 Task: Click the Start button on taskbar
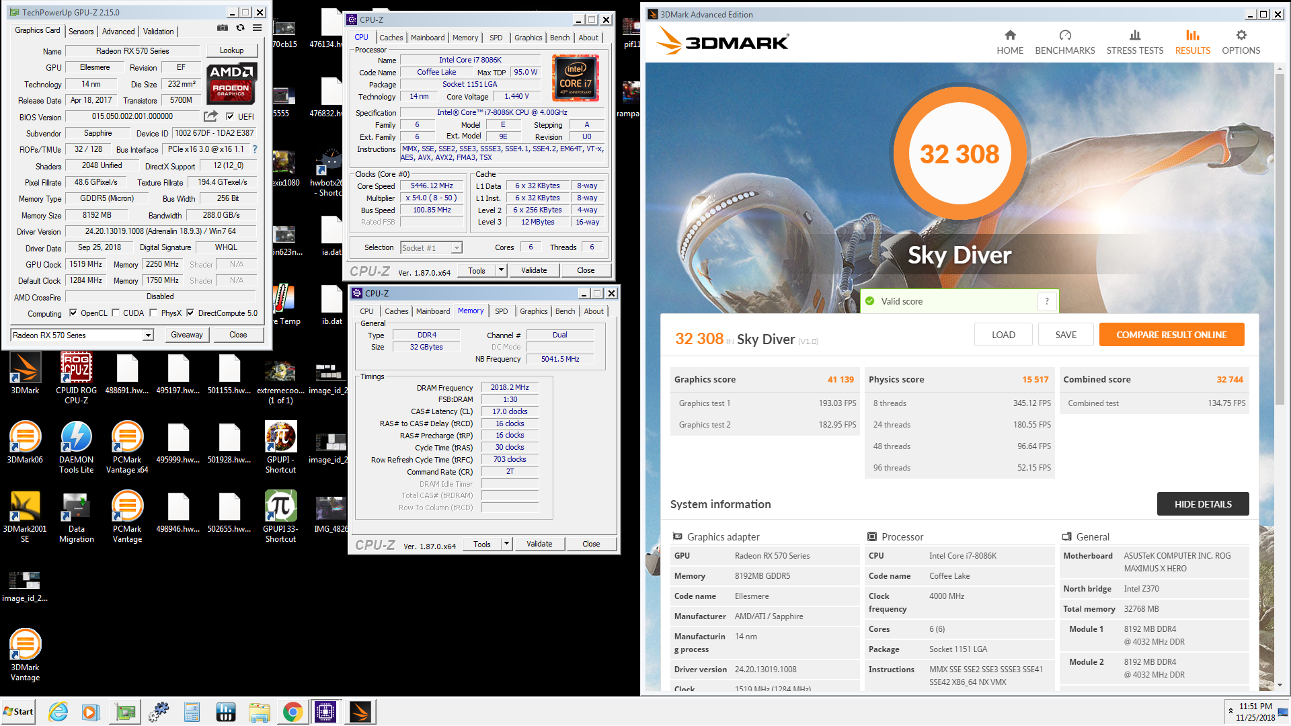[18, 712]
